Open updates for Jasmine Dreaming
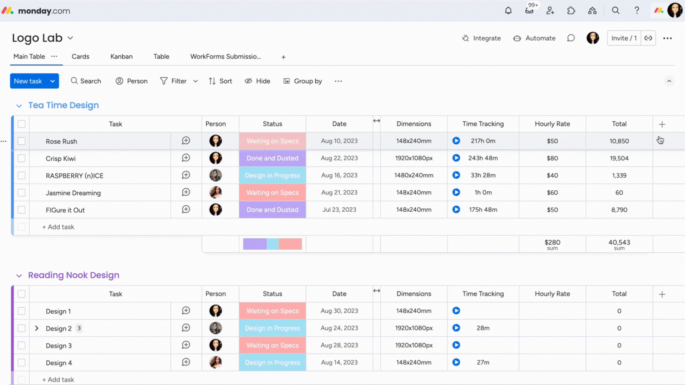685x385 pixels. (186, 192)
